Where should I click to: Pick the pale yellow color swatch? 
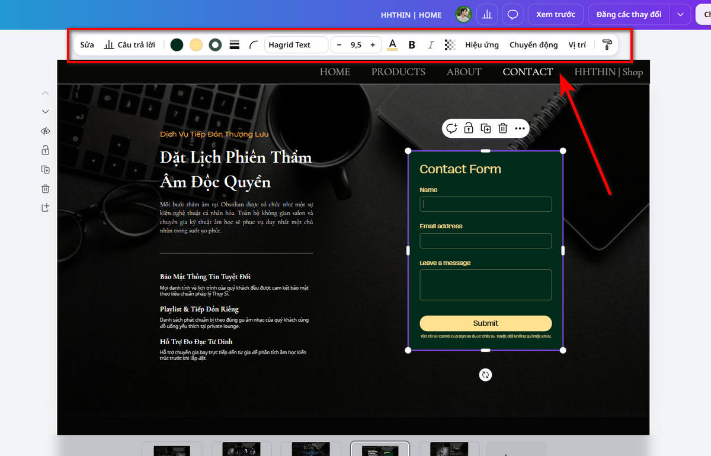pos(196,45)
